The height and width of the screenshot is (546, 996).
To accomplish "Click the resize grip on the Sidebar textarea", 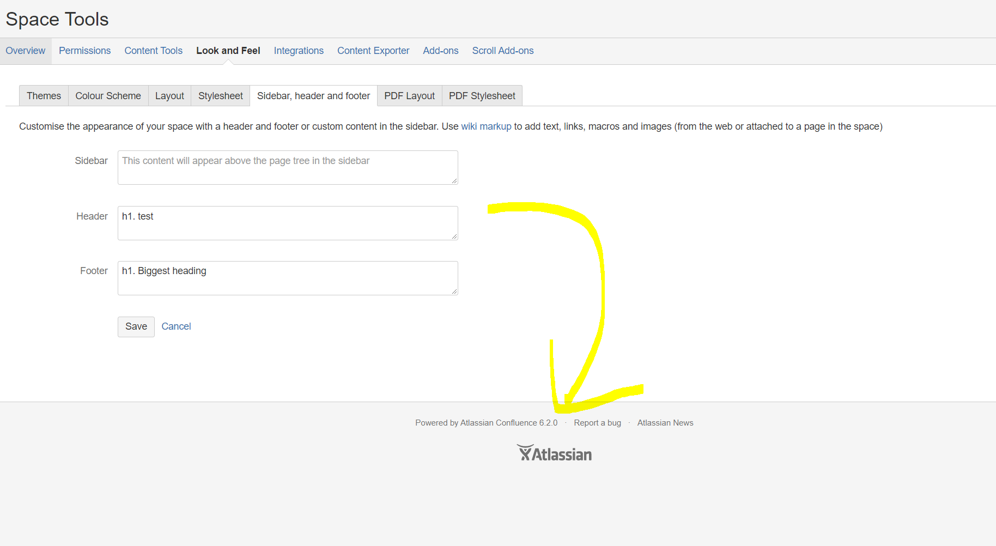I will click(x=454, y=181).
